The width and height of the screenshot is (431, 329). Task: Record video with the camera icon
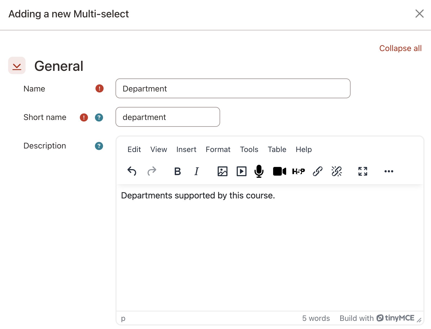tap(279, 171)
